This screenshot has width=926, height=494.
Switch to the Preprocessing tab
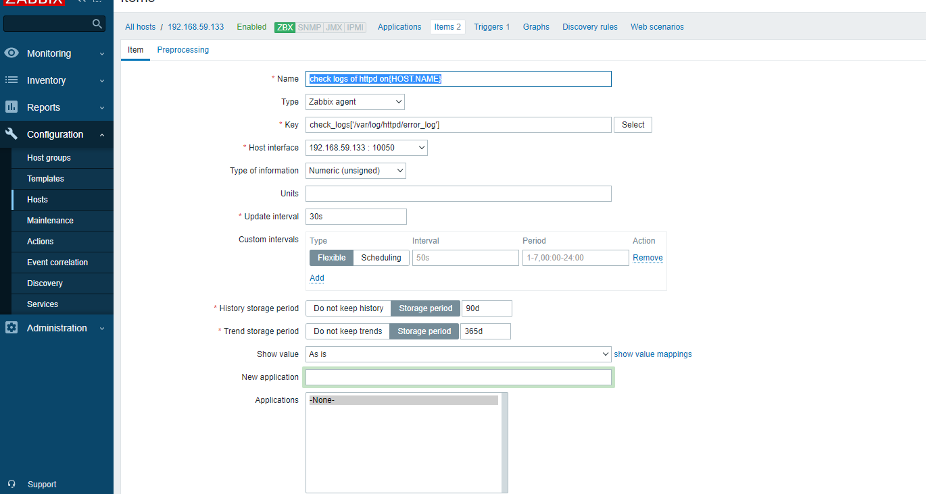pos(182,50)
